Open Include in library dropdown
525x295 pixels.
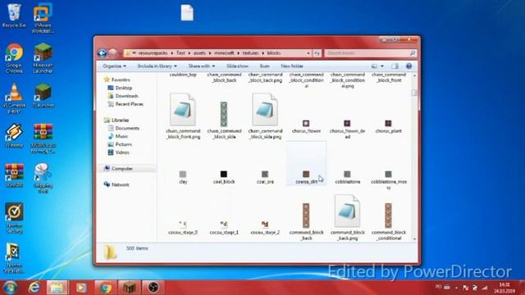coord(157,66)
